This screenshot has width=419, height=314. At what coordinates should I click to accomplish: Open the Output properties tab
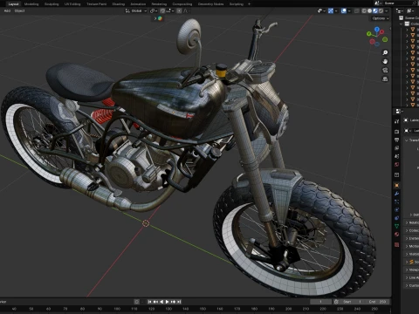pyautogui.click(x=397, y=140)
